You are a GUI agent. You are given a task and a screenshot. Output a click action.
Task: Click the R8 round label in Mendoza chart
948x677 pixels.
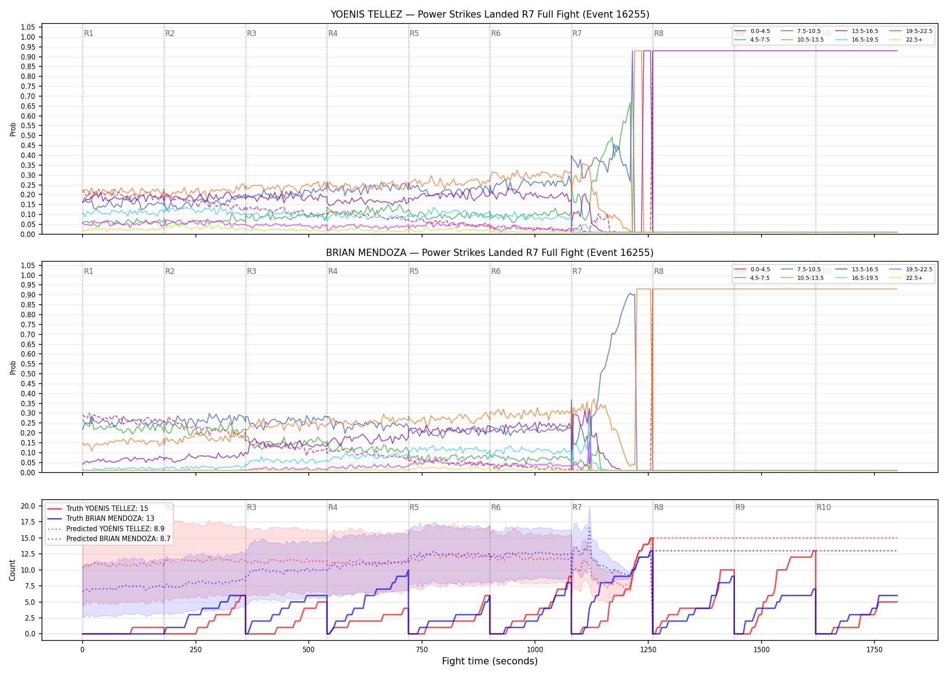(659, 271)
